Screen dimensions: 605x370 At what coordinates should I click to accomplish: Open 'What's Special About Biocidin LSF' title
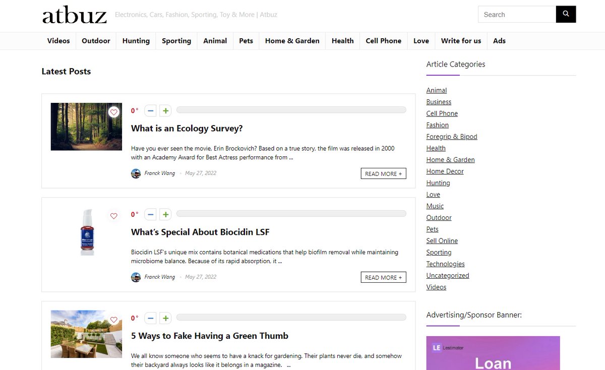pos(200,232)
